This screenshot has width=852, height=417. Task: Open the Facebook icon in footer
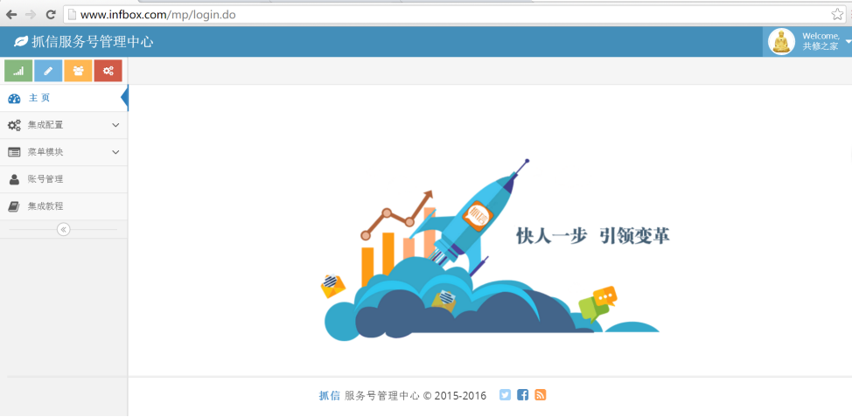tap(522, 395)
